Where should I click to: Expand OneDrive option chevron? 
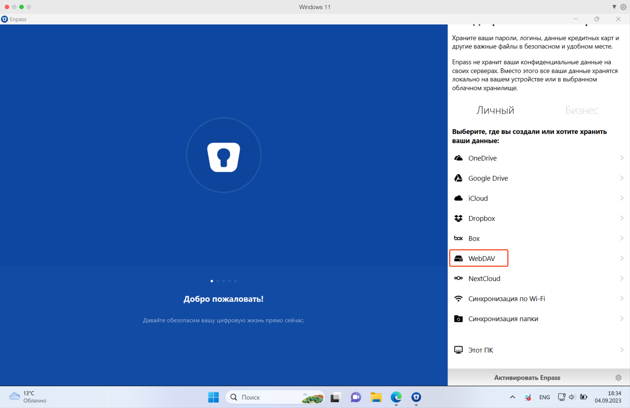pyautogui.click(x=622, y=158)
